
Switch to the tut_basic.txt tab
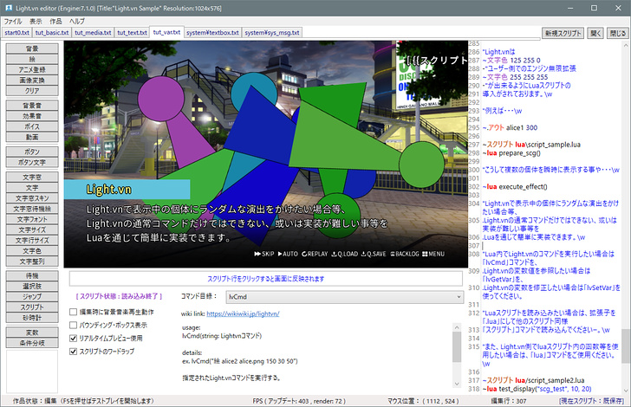pyautogui.click(x=52, y=33)
